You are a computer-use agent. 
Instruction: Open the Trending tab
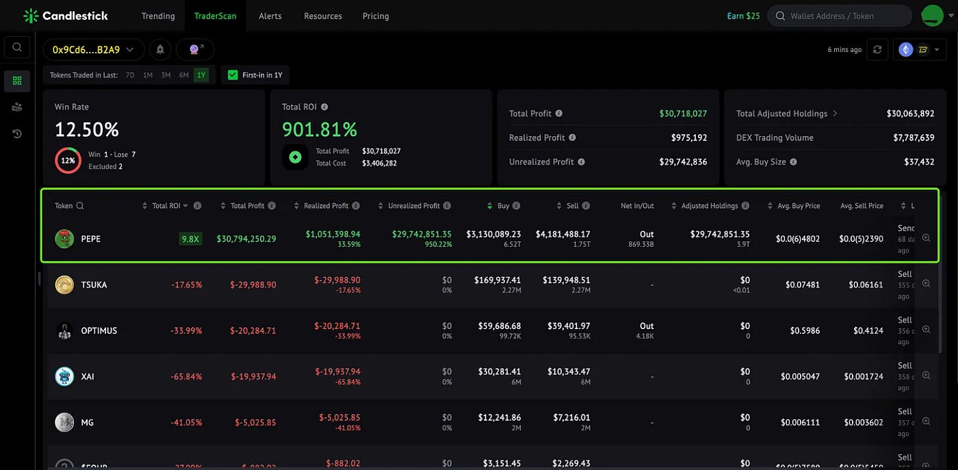click(158, 16)
